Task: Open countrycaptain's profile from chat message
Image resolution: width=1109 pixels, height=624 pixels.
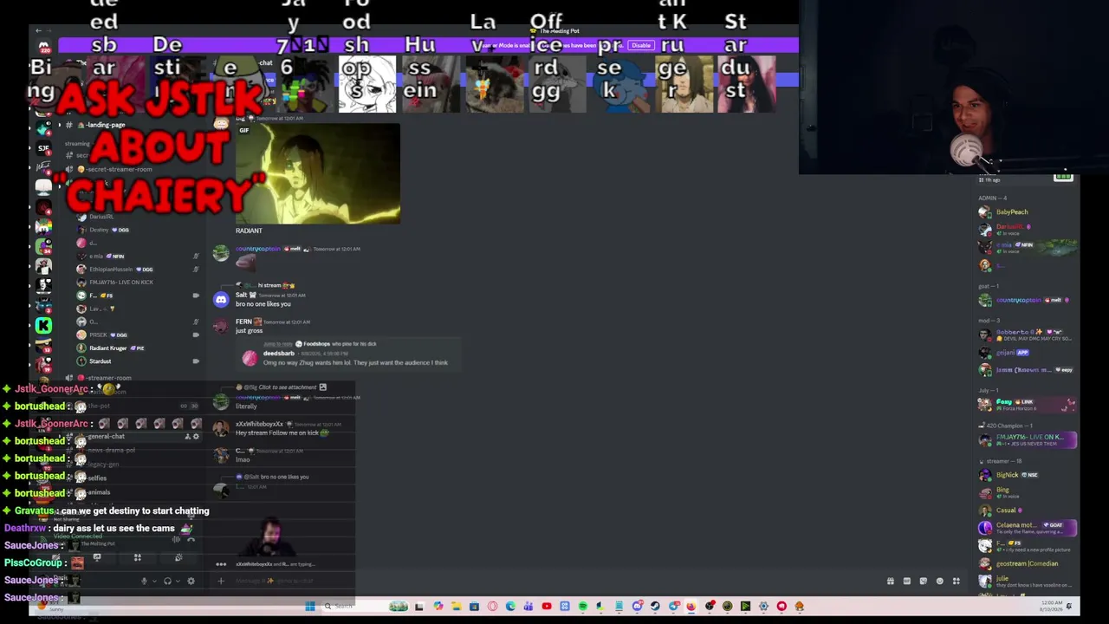Action: [x=258, y=249]
